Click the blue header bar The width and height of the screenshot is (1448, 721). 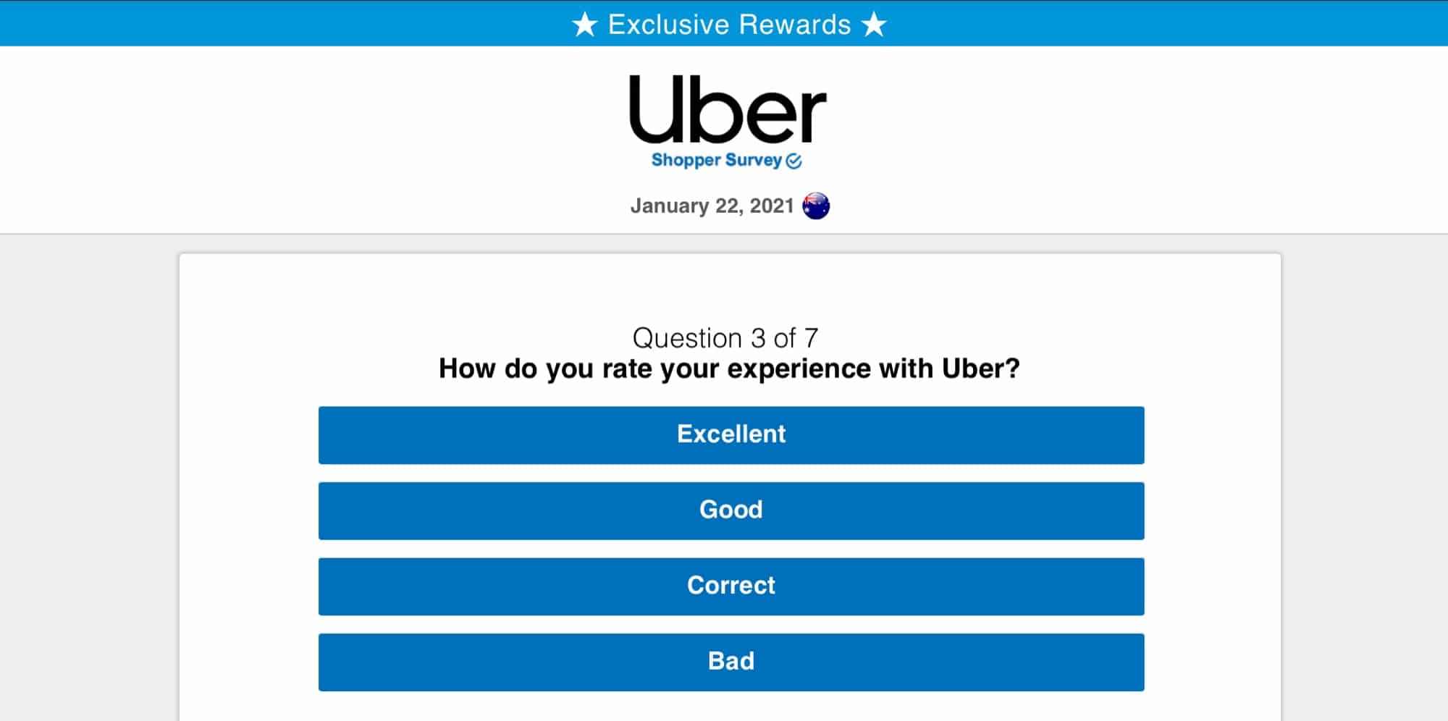tap(290, 24)
